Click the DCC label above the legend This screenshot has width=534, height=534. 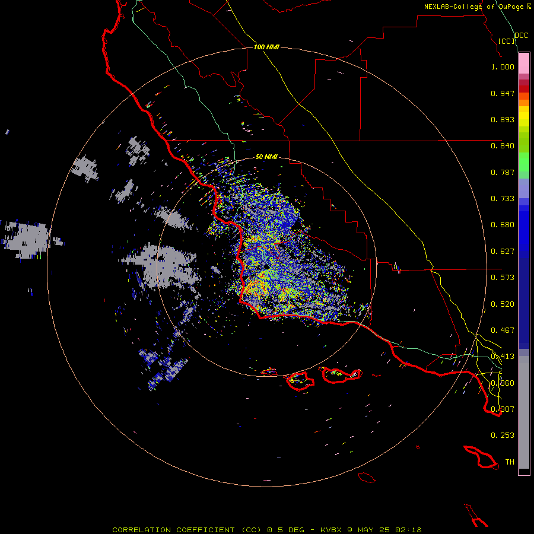[x=522, y=36]
